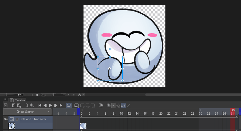The height and width of the screenshot is (131, 241).
Task: Toggle loop playback button
Action: click(x=69, y=105)
